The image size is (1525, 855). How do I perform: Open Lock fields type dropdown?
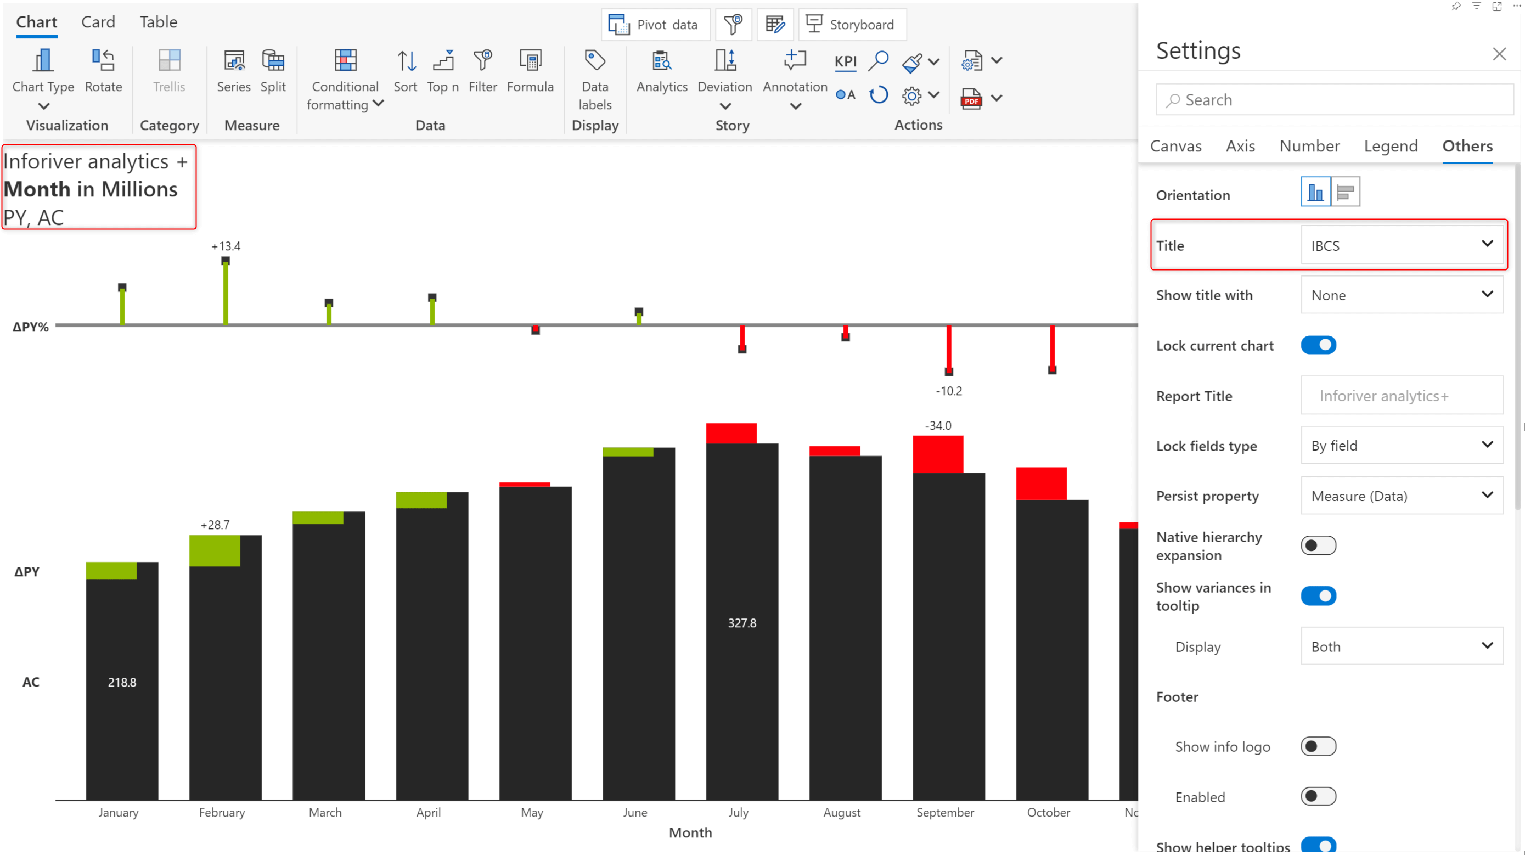tap(1402, 445)
